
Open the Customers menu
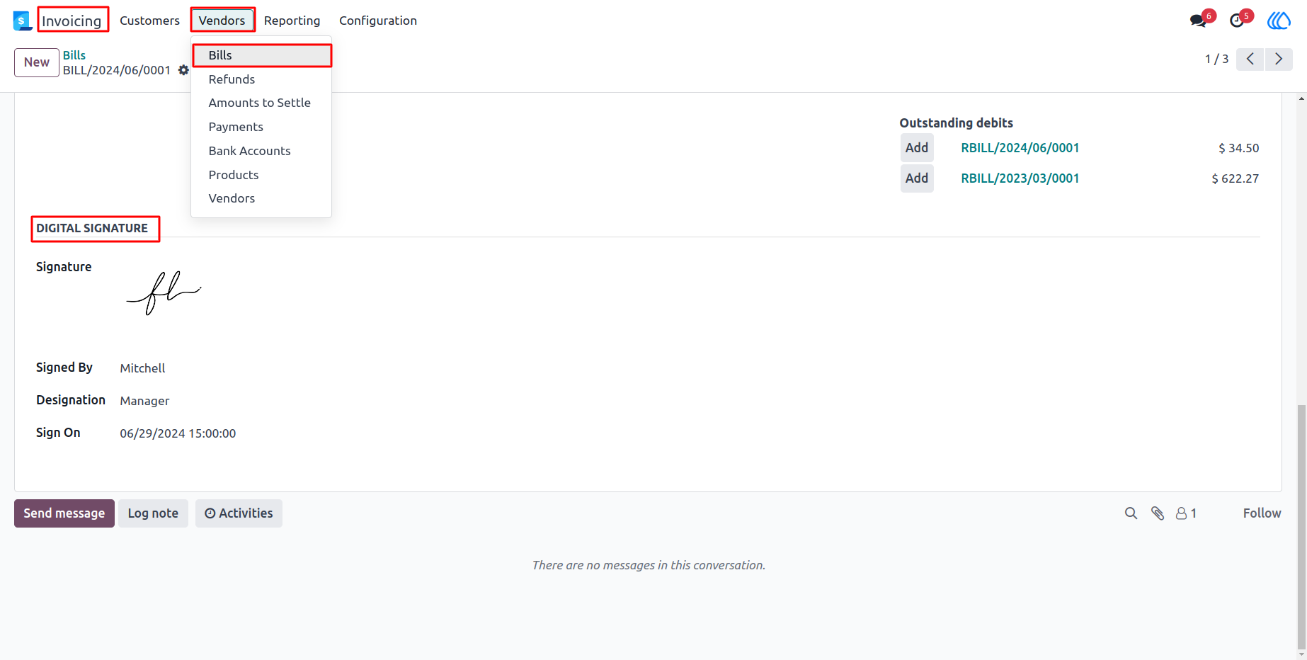[149, 21]
